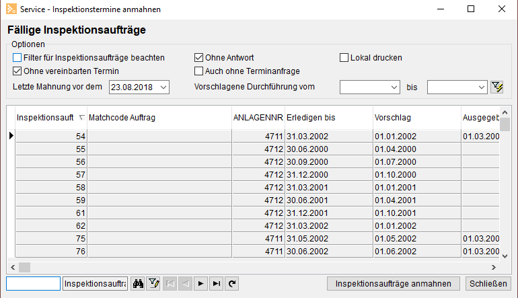518x298 pixels.
Task: Click the filter edit icon in bottom toolbar
Action: tap(153, 284)
